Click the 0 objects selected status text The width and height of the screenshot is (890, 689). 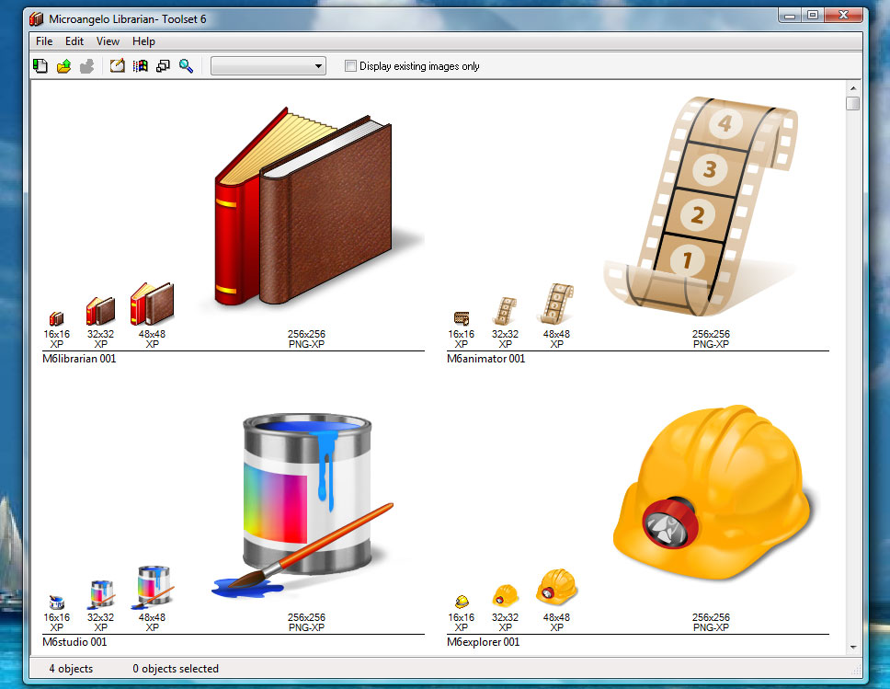tap(176, 669)
